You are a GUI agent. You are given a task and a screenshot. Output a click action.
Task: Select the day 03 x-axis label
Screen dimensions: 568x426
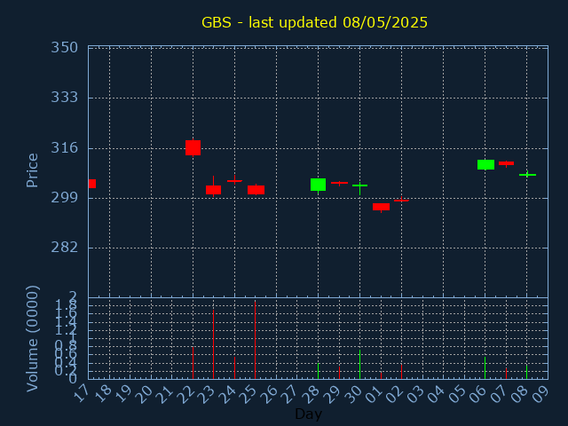pyautogui.click(x=415, y=393)
